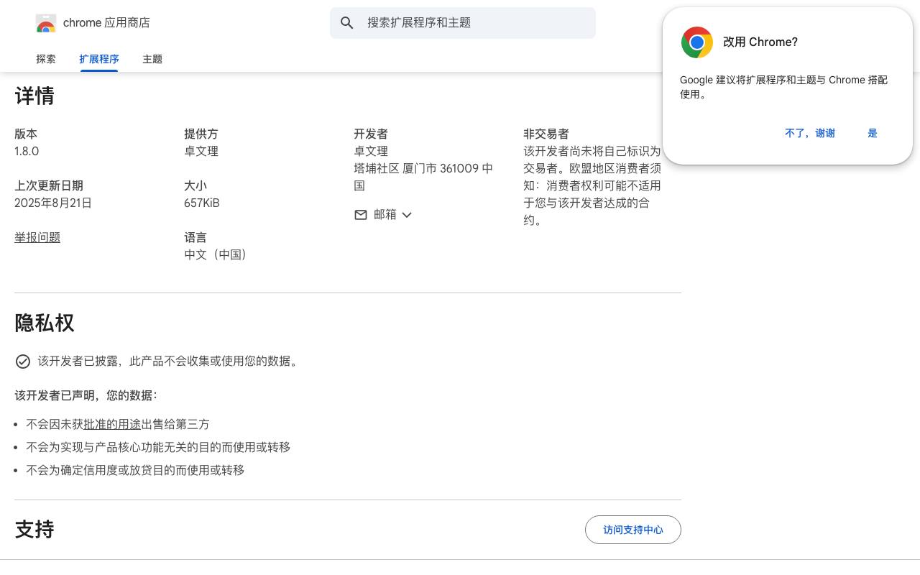Click the Chrome Web Store logo icon
920x575 pixels.
46,23
